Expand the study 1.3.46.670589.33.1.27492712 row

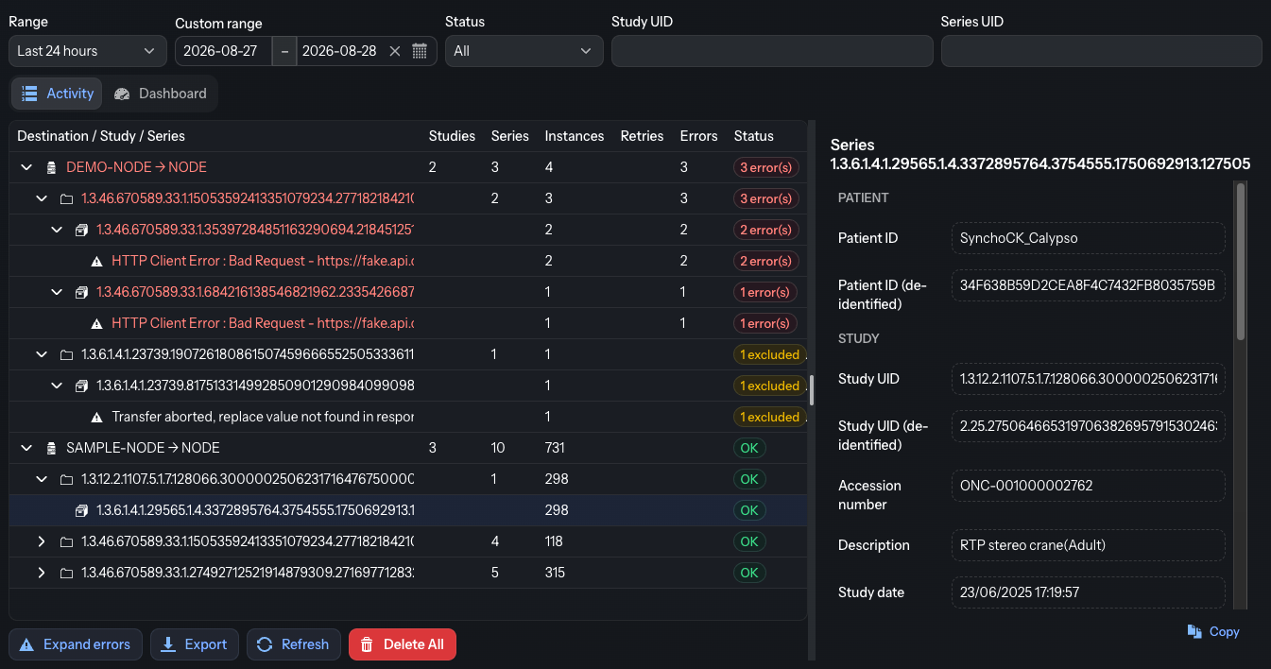click(x=42, y=573)
